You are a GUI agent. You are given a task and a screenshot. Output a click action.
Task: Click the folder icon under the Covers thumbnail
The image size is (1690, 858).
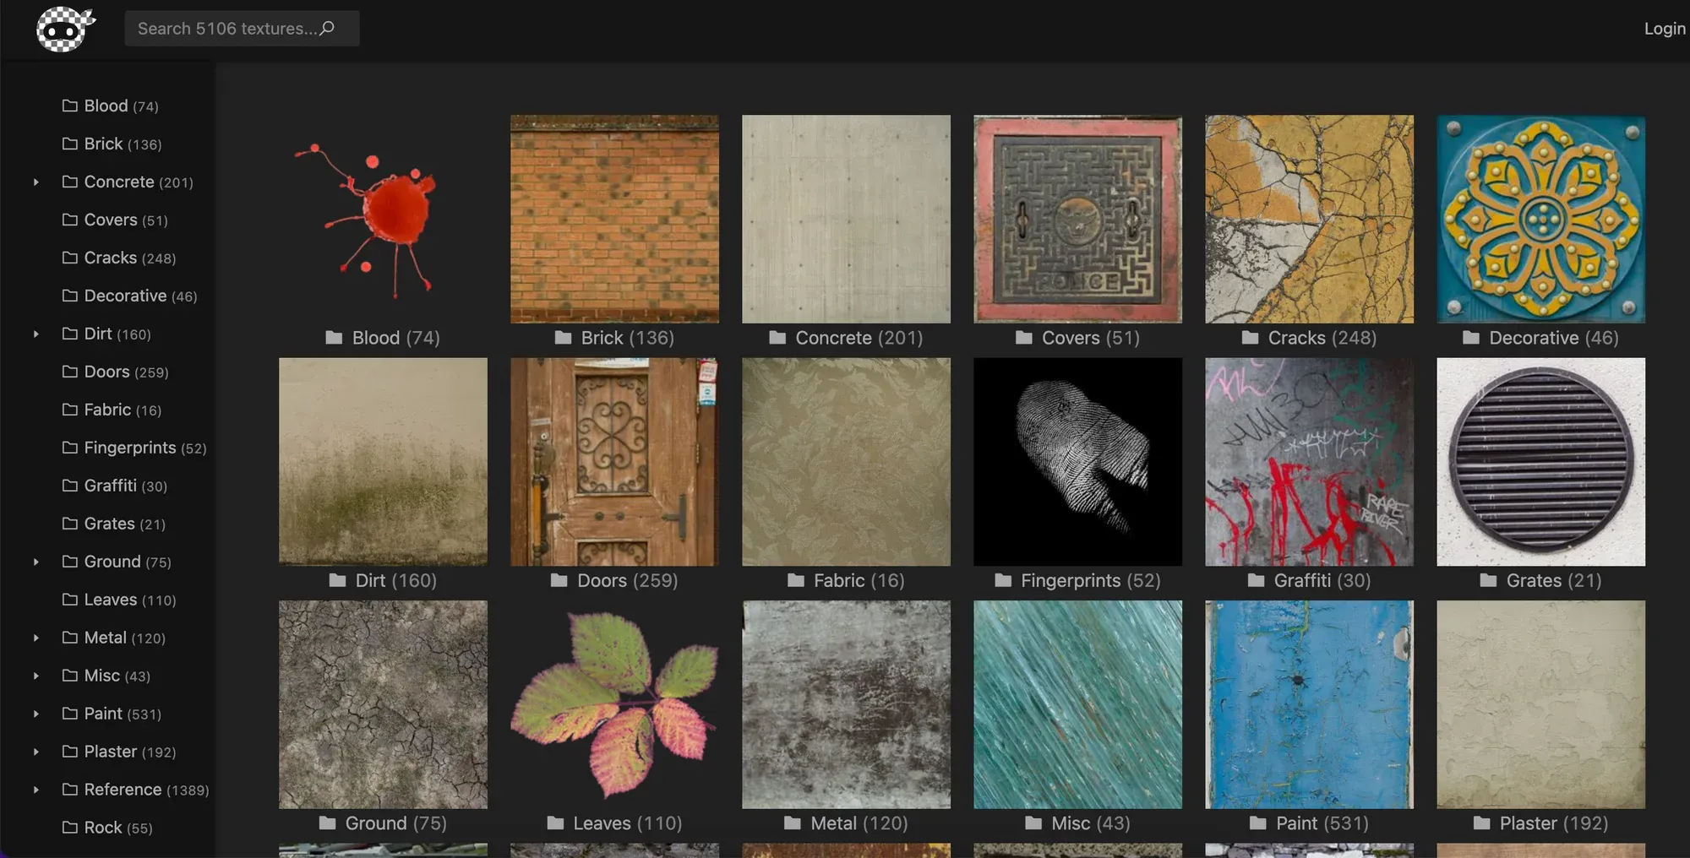[1024, 338]
